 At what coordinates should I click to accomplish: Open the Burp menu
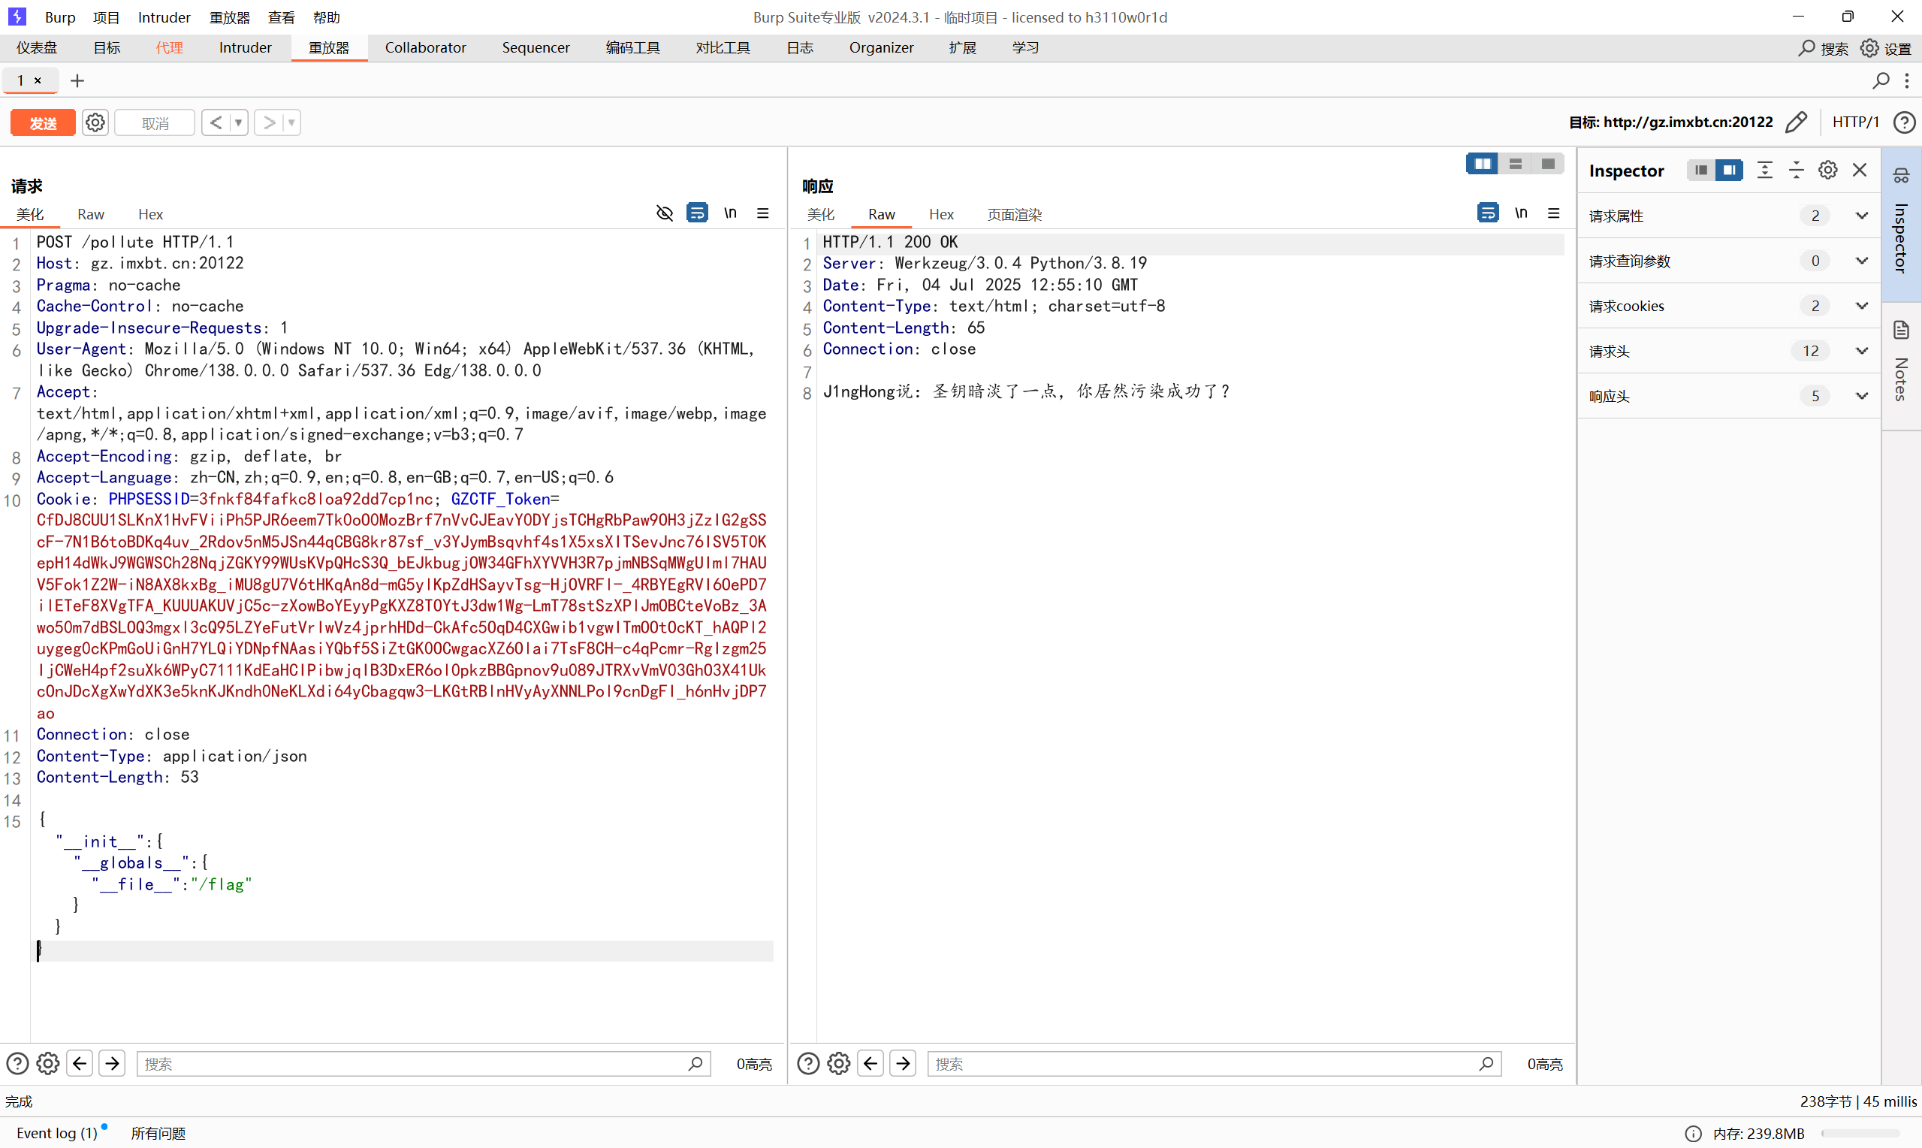click(59, 17)
